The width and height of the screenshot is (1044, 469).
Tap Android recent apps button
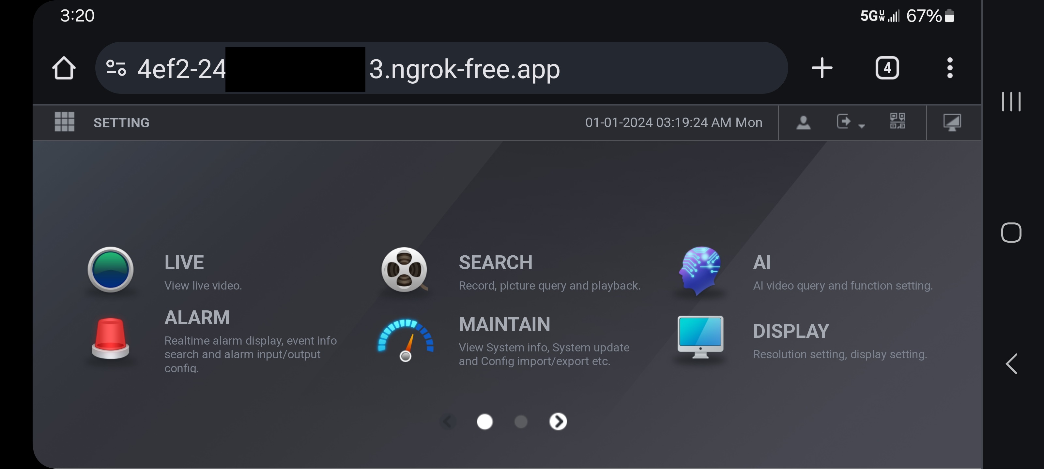(1011, 102)
